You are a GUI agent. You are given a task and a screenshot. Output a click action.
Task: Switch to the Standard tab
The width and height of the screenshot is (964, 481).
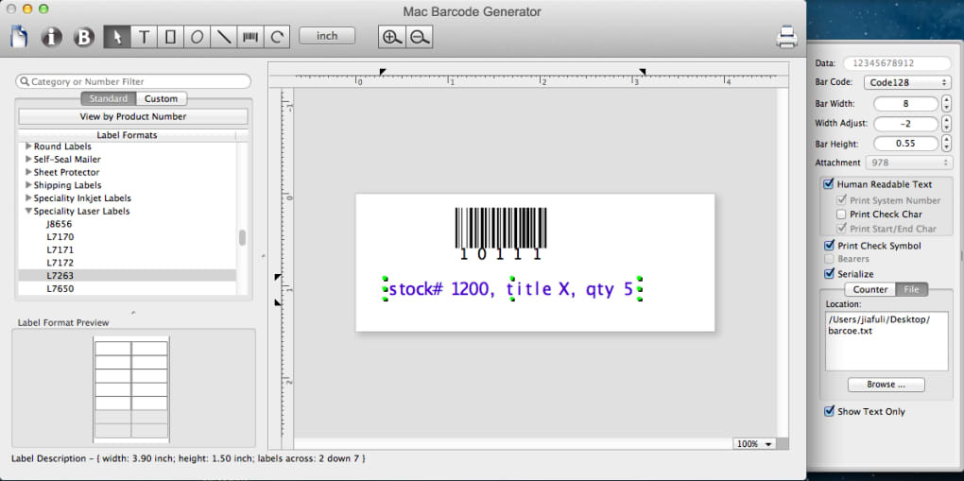pos(108,98)
